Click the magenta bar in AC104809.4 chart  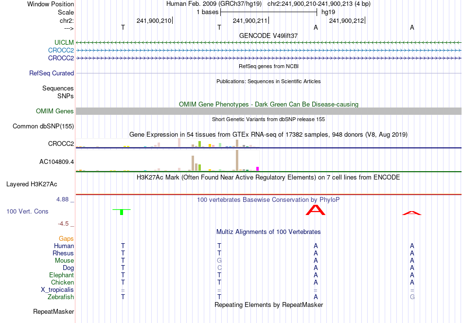[258, 169]
